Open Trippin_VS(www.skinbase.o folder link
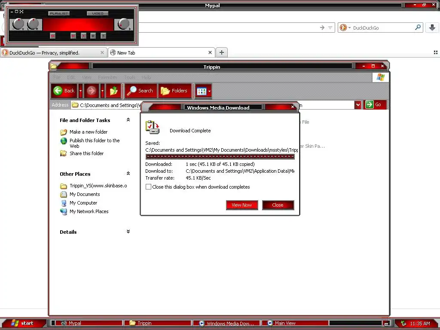This screenshot has width=440, height=330. point(98,186)
